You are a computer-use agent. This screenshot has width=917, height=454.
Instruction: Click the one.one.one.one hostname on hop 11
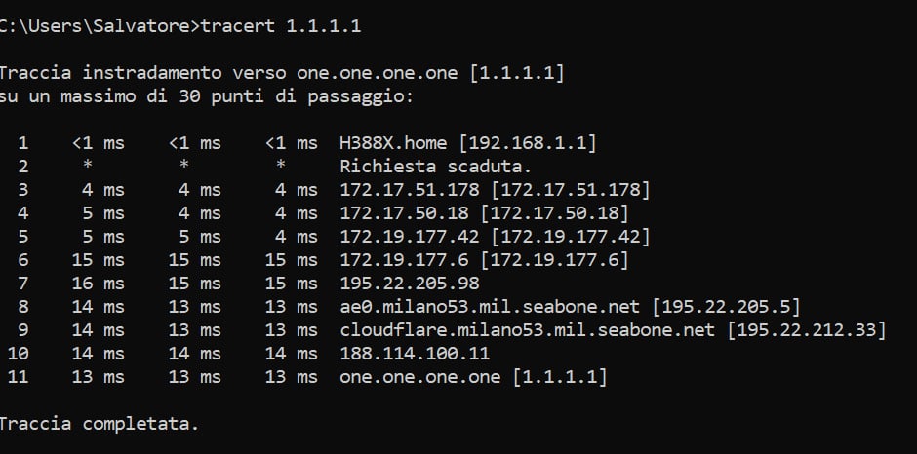419,377
